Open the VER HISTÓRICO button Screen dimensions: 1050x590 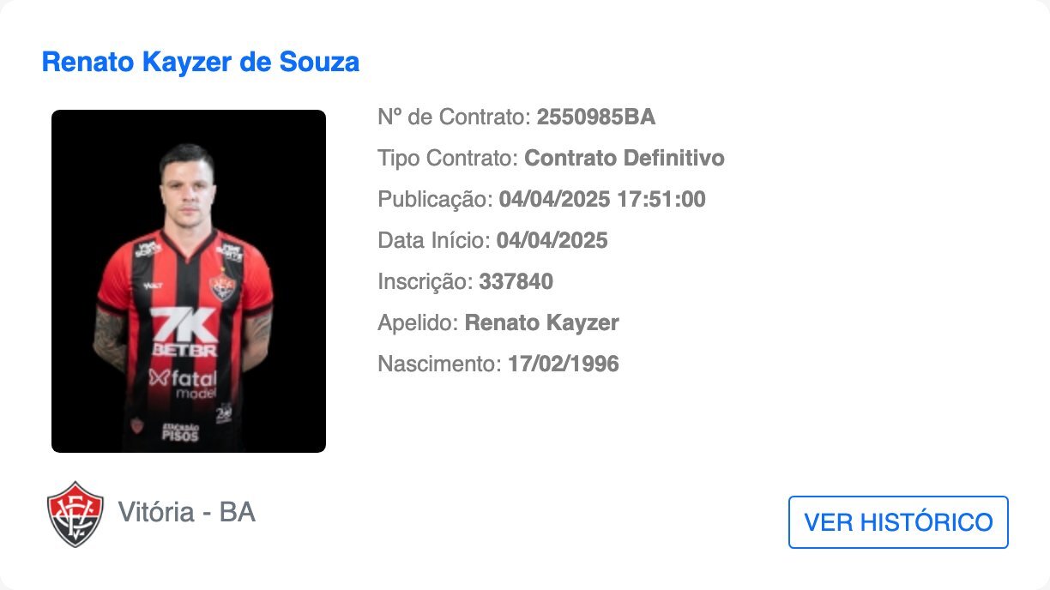pyautogui.click(x=898, y=521)
